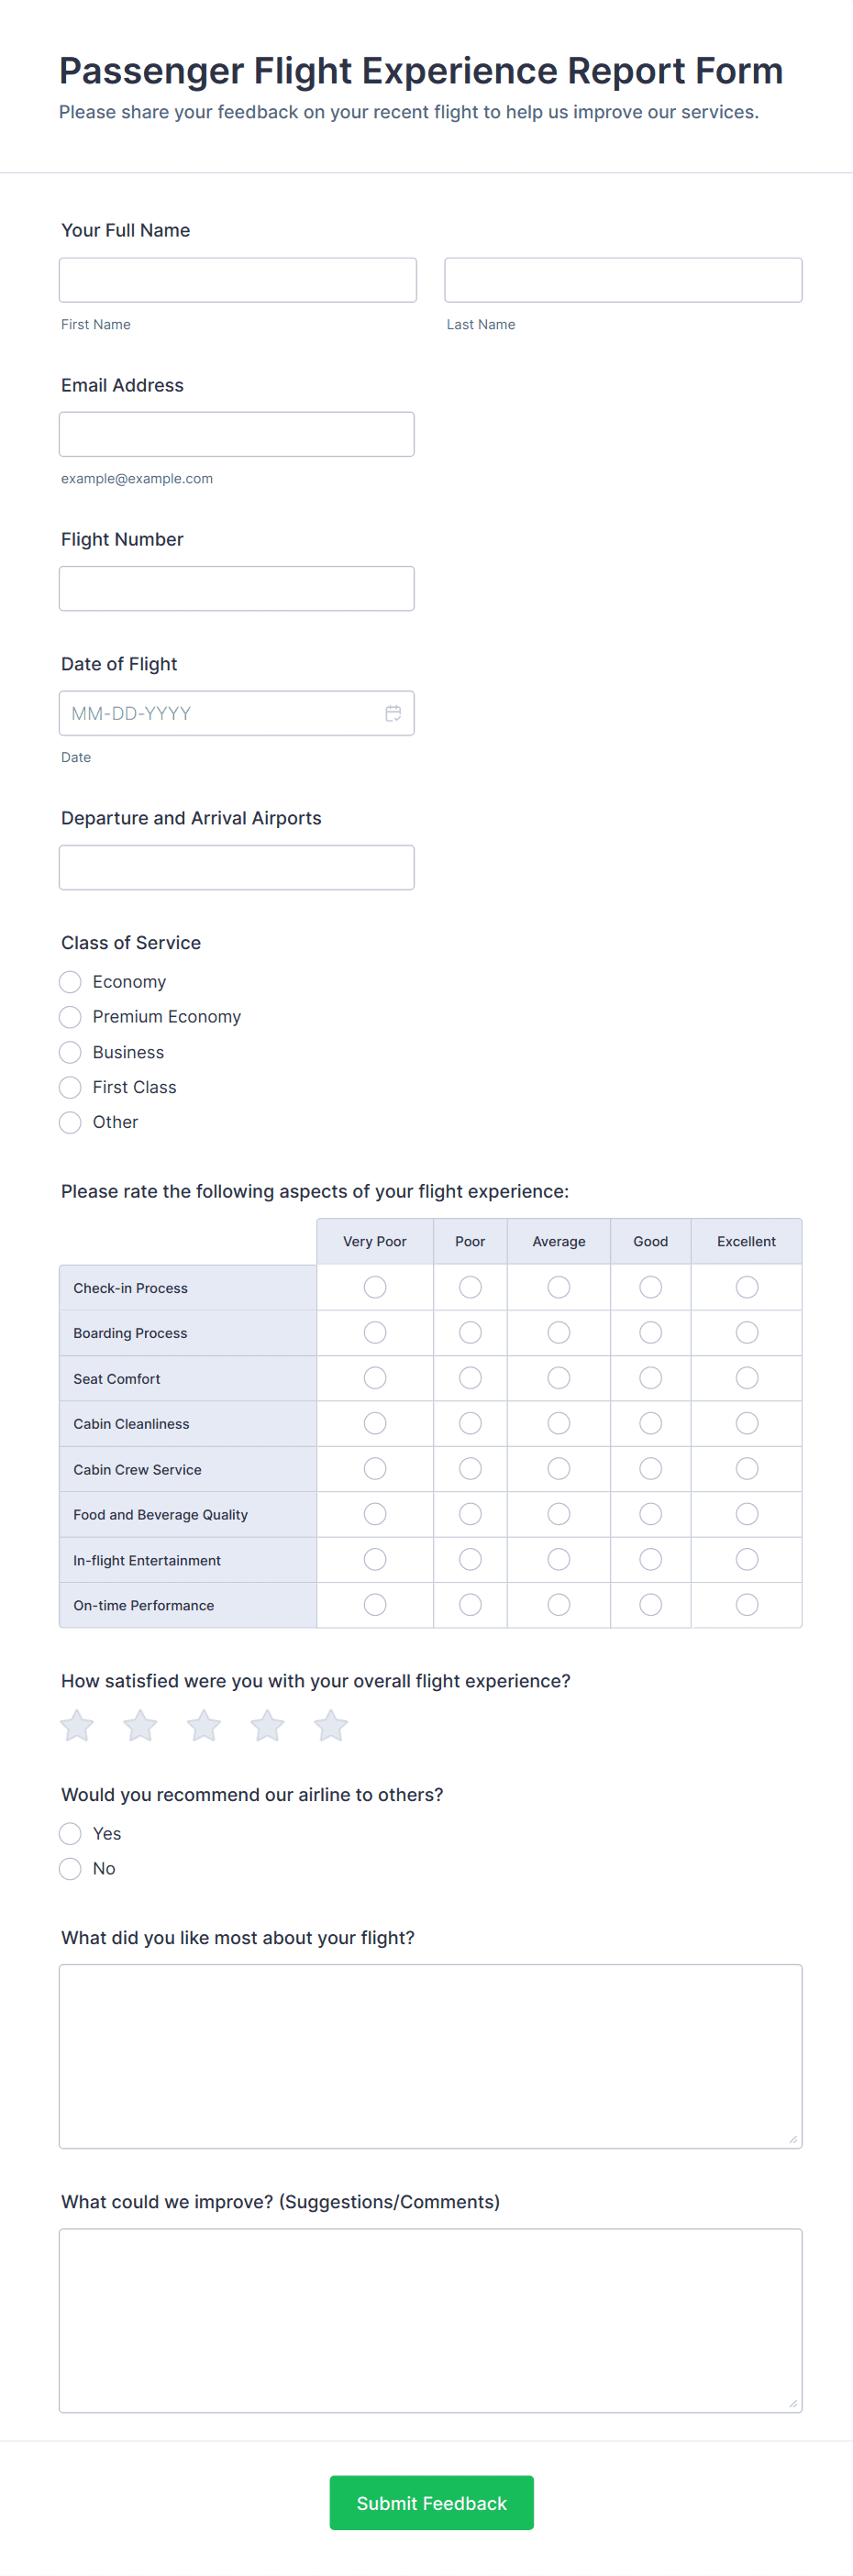Rate On-time Performance as Very Poor
This screenshot has height=2576, width=853.
pos(375,1604)
